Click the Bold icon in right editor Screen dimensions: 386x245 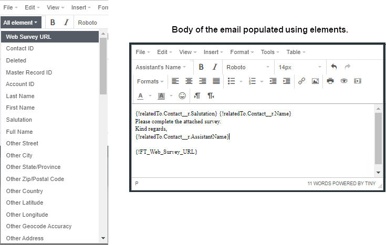(x=202, y=67)
